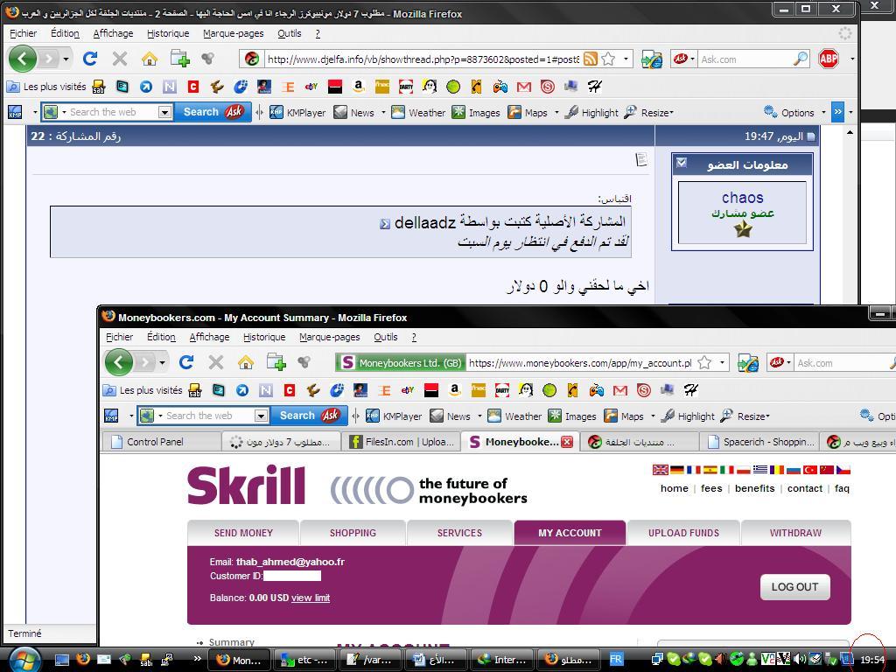Bookmark the djelfa page with the star icon
The image size is (896, 672).
[609, 59]
